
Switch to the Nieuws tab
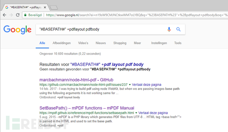[101, 43]
